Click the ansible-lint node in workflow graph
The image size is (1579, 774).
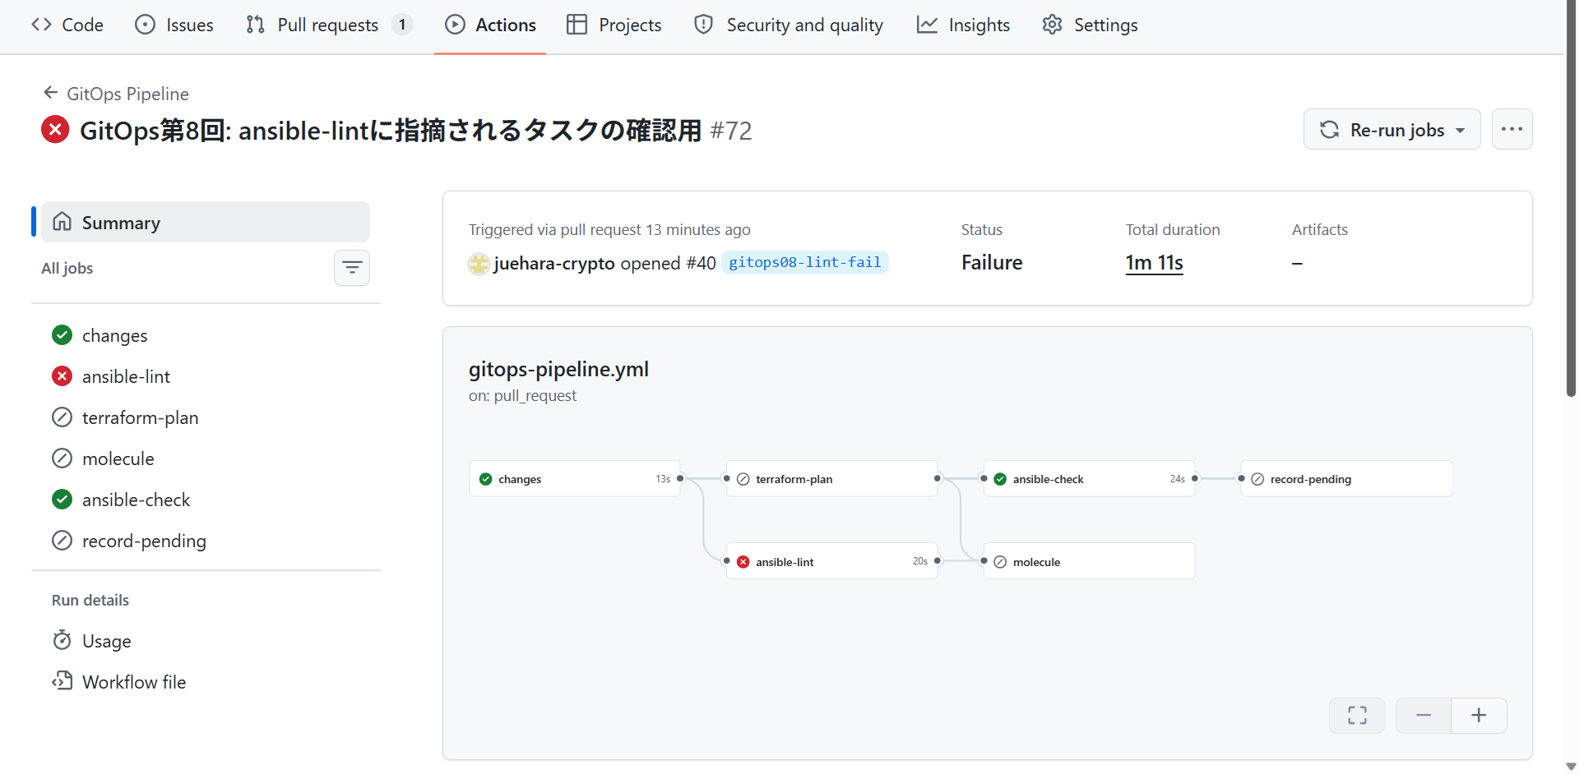tap(831, 561)
